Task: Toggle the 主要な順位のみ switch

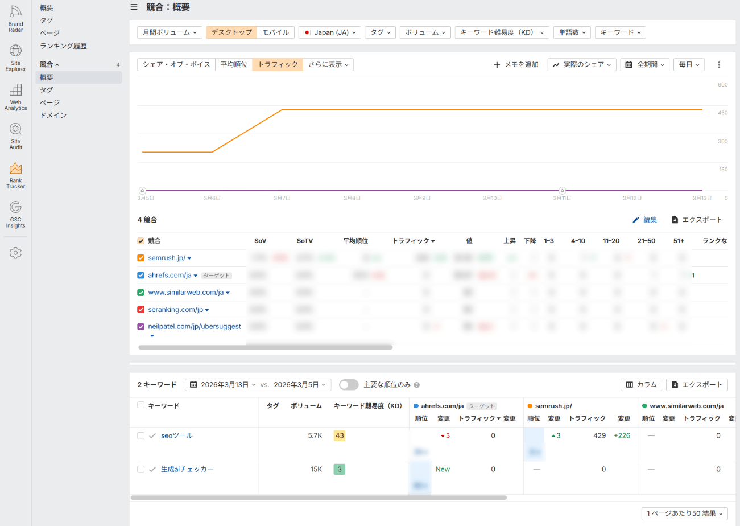Action: click(x=349, y=385)
